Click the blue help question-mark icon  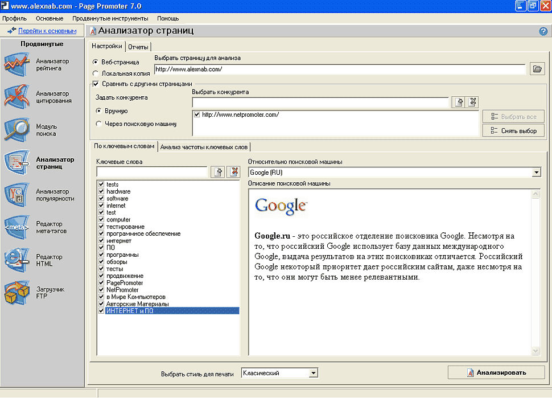(543, 31)
